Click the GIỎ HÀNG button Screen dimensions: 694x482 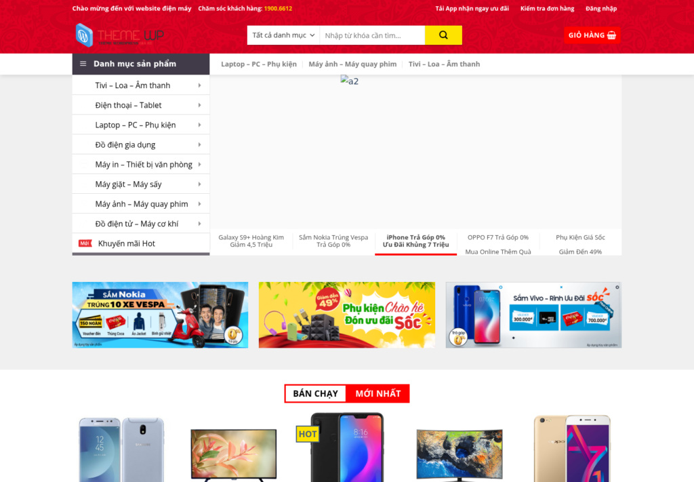tap(592, 35)
